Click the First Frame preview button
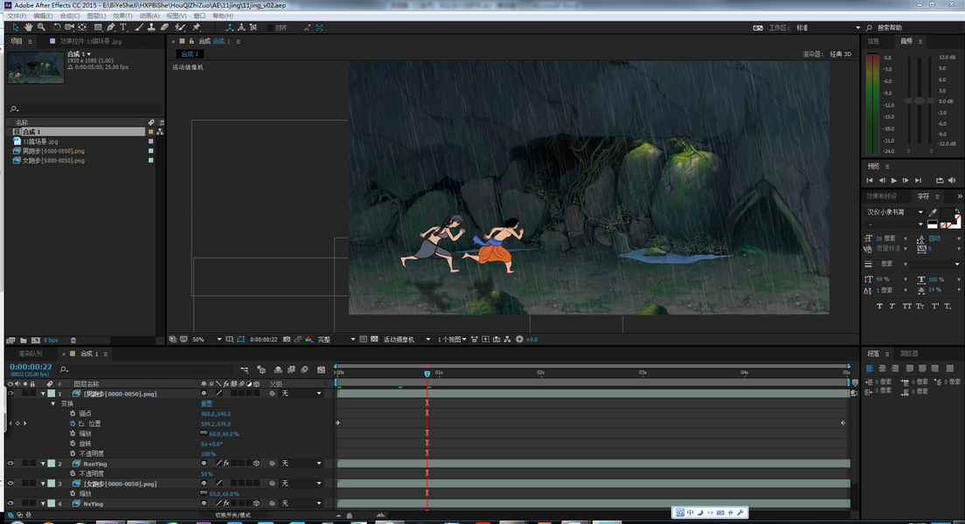965x524 pixels. point(870,180)
